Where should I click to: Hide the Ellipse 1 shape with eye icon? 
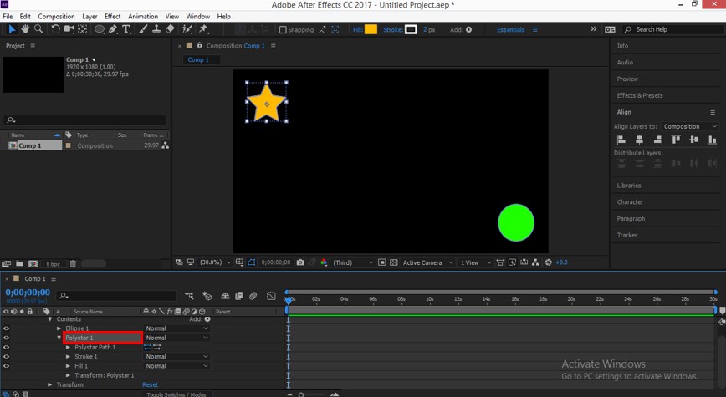point(6,328)
